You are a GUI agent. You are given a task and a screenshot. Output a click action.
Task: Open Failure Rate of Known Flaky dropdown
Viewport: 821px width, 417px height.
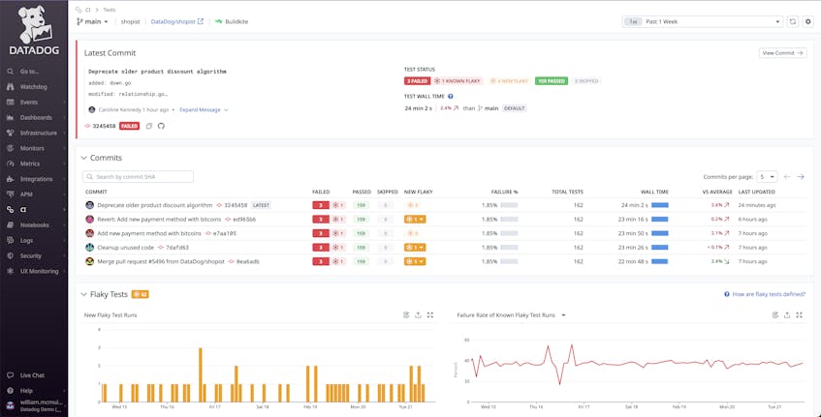coord(564,315)
